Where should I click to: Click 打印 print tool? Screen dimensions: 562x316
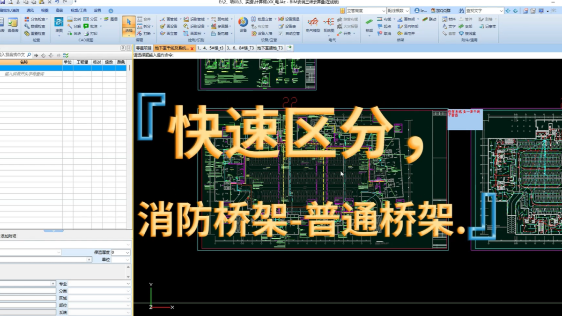point(90,34)
